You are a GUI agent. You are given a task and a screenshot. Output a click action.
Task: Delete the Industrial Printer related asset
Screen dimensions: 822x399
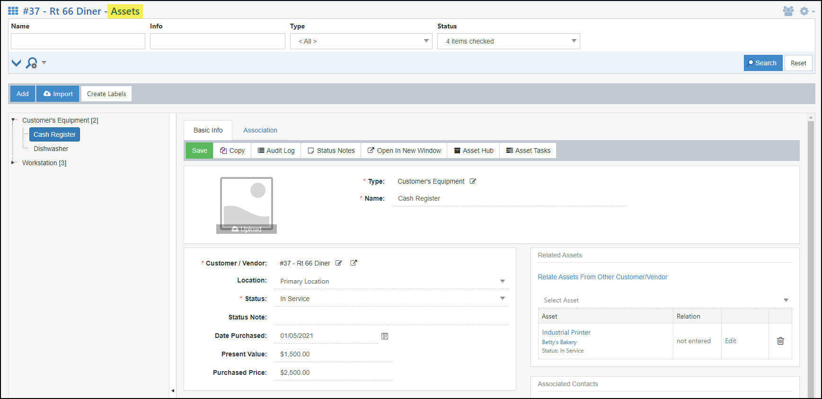(780, 341)
